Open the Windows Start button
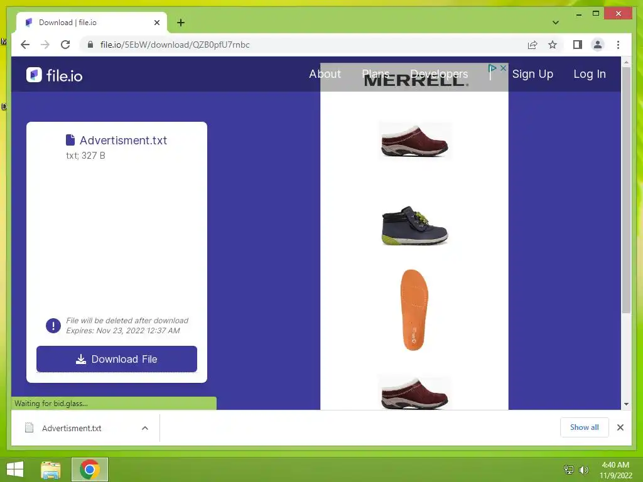Screen dimensions: 643x482 (15, 469)
